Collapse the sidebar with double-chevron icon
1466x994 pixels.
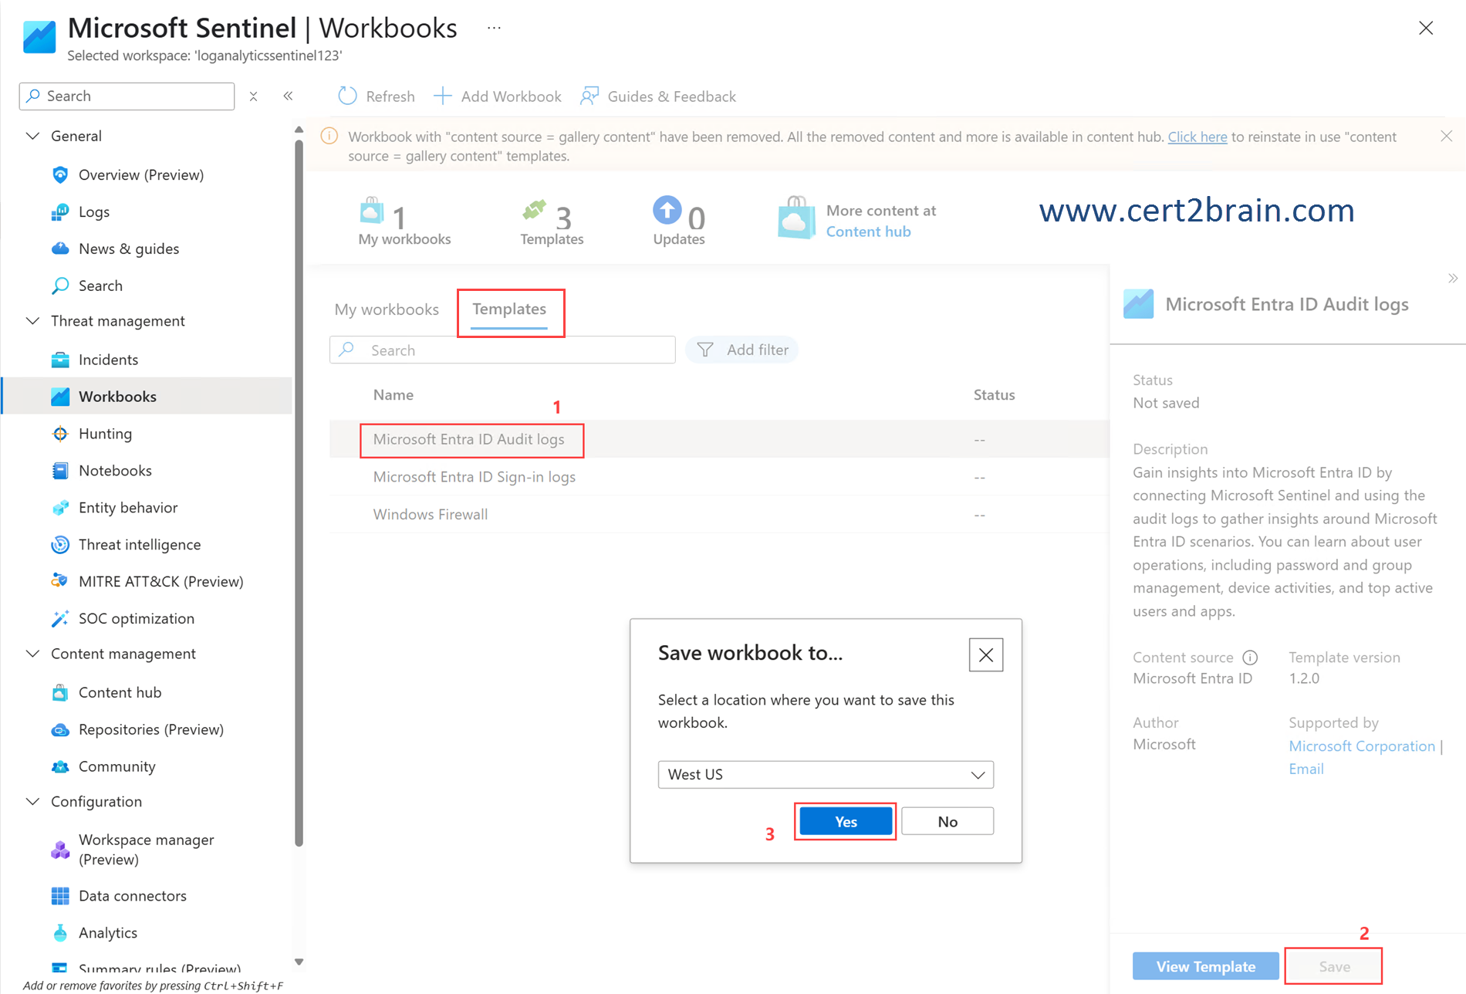[288, 96]
